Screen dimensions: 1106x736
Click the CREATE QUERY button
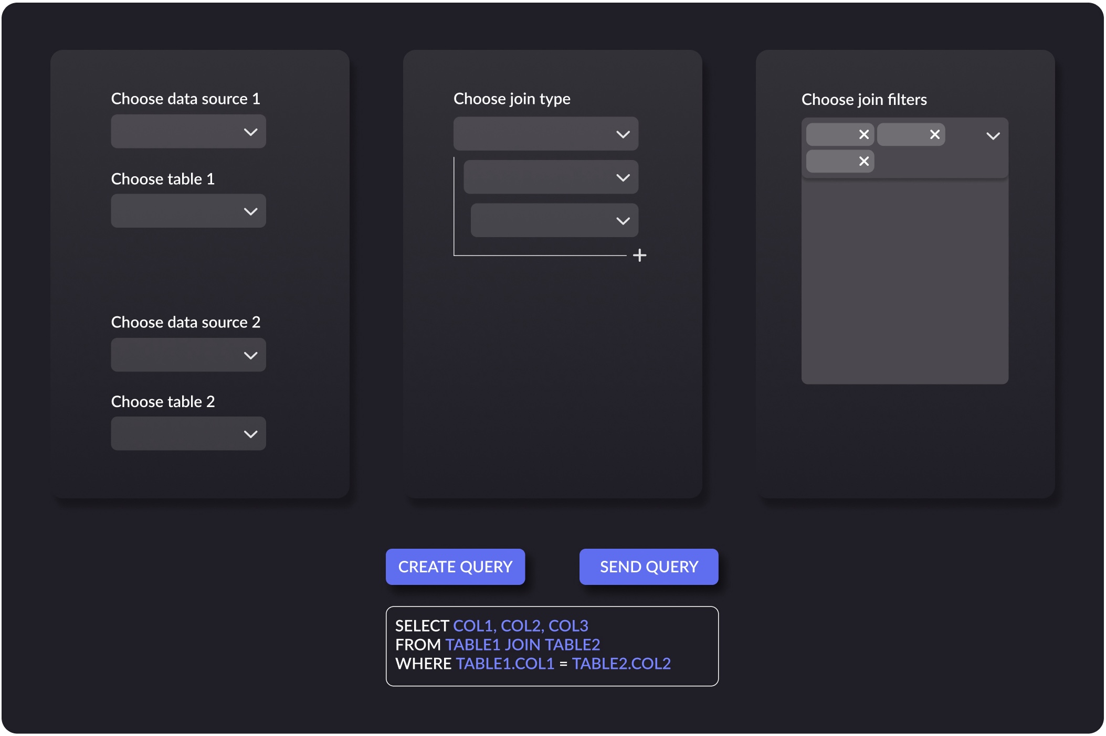click(455, 567)
